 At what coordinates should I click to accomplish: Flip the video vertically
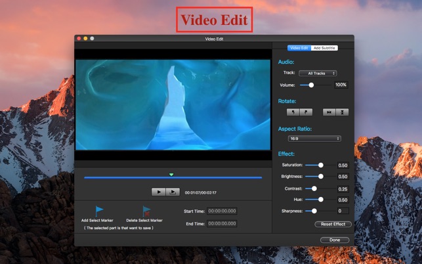tap(341, 112)
